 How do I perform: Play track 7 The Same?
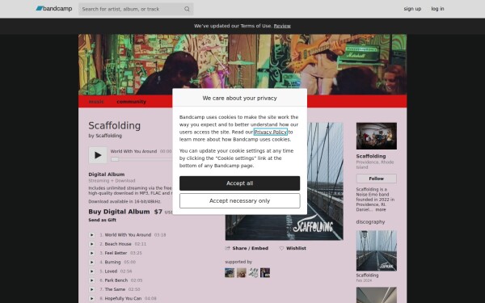pyautogui.click(x=91, y=289)
